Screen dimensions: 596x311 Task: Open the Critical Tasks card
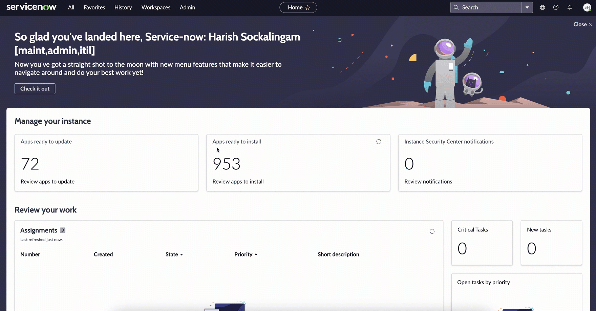click(482, 243)
